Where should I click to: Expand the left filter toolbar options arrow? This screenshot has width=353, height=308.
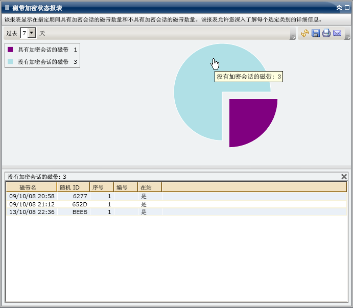tap(293, 37)
